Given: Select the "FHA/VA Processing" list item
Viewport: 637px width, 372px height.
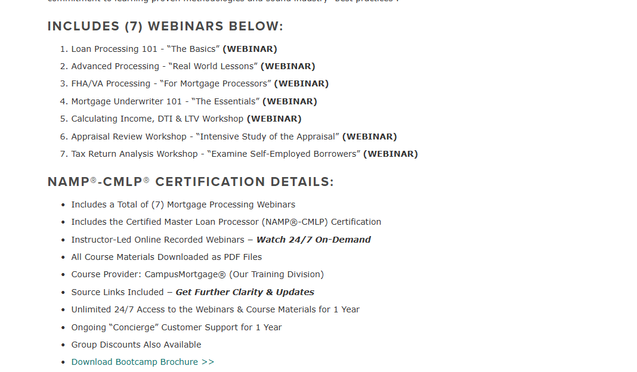Looking at the screenshot, I should click(x=200, y=83).
